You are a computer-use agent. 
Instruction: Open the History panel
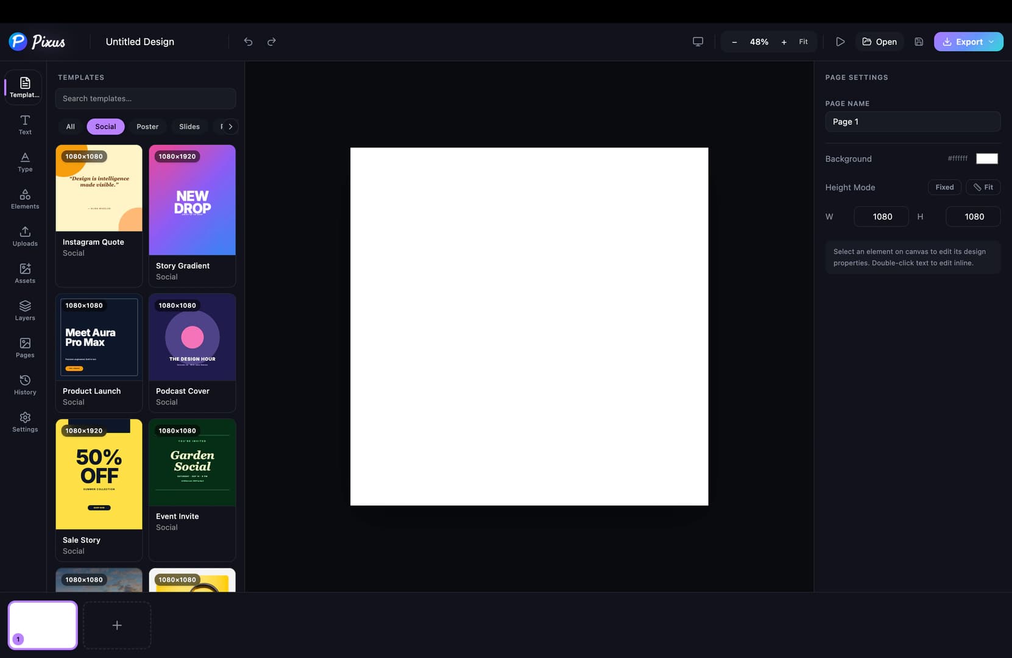pyautogui.click(x=25, y=384)
